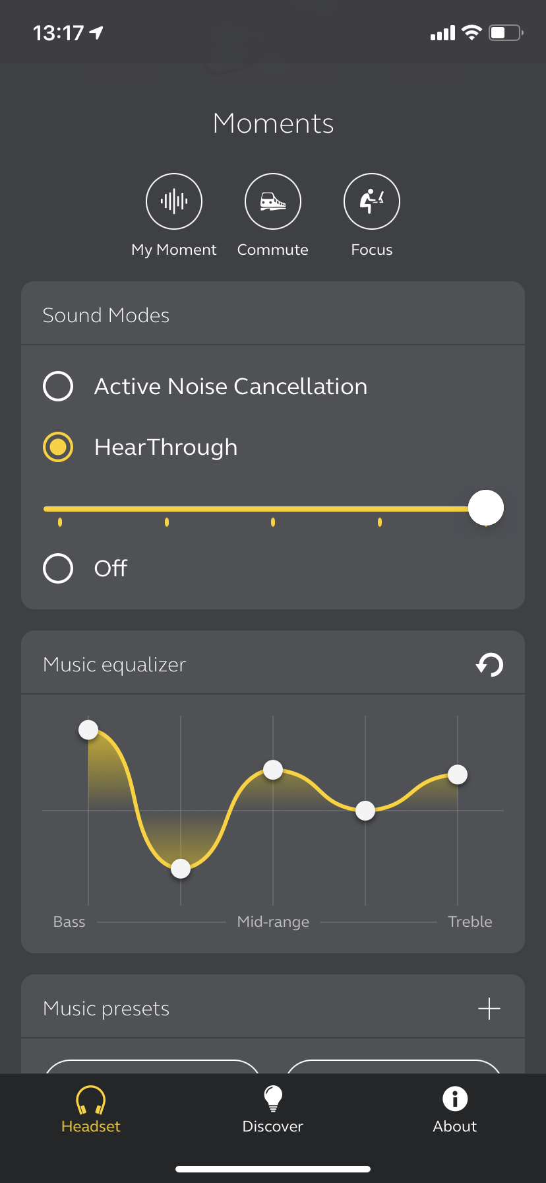Select the HearThrough radio button
This screenshot has width=546, height=1183.
(x=58, y=447)
